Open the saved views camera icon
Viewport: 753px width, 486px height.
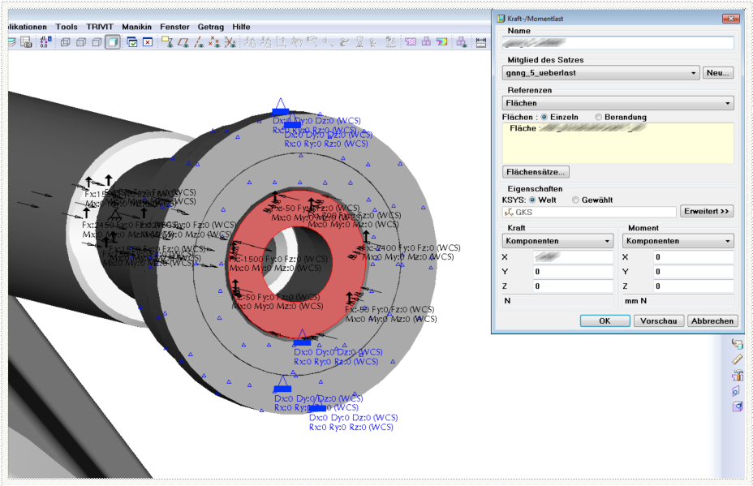coord(27,42)
